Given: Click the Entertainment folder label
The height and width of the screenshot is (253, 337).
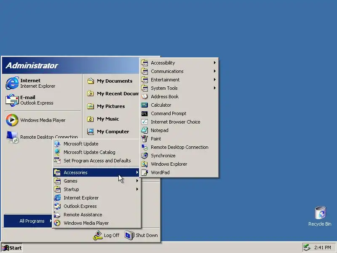Looking at the screenshot, I should (x=165, y=80).
